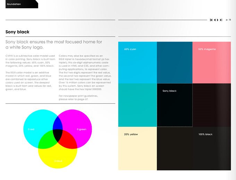Jump to the first page
This screenshot has width=236, height=180.
(x=211, y=20)
